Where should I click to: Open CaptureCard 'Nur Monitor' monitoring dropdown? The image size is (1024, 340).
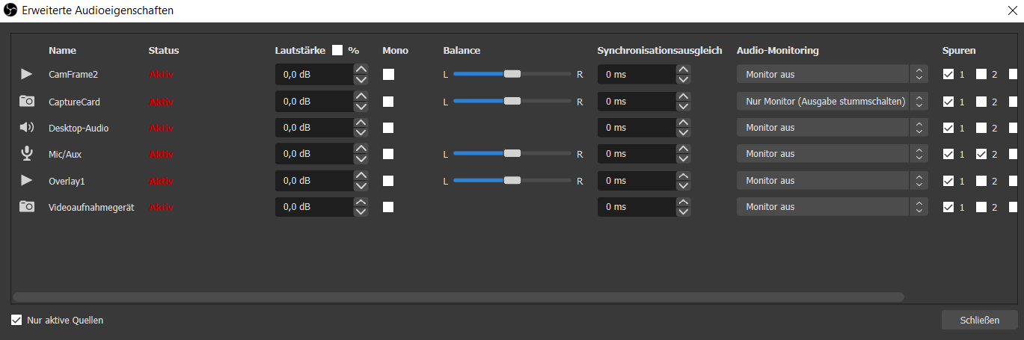tap(832, 101)
